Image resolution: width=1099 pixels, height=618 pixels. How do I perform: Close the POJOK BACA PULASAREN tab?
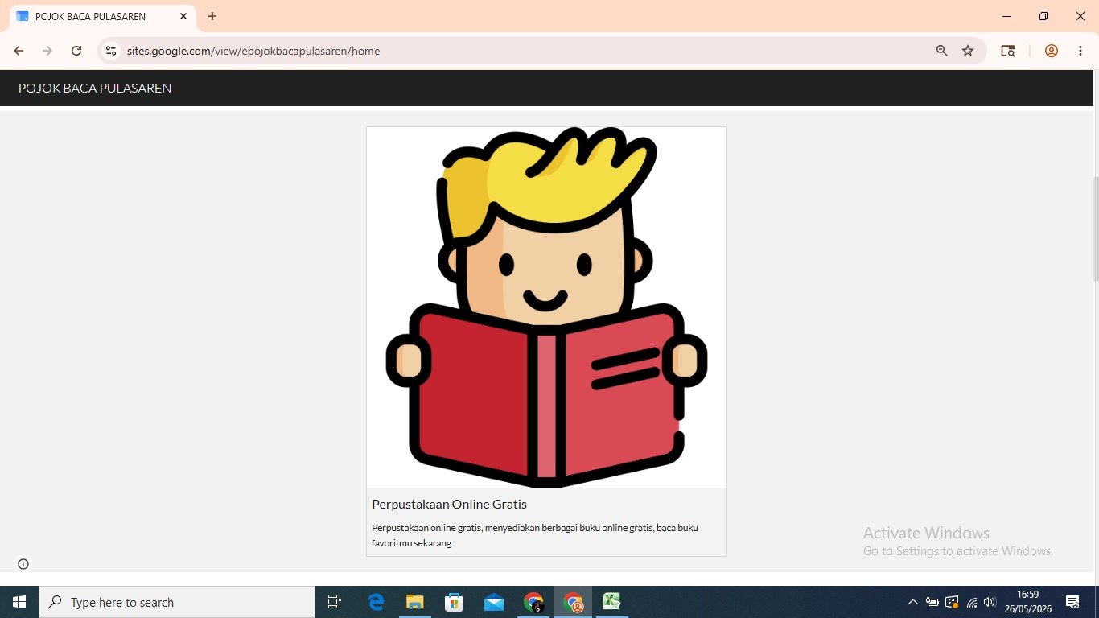point(183,16)
